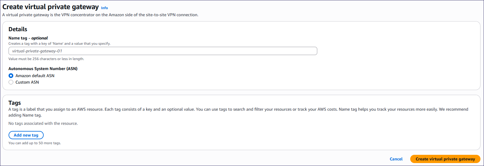Click the Tags section heading

click(x=14, y=103)
